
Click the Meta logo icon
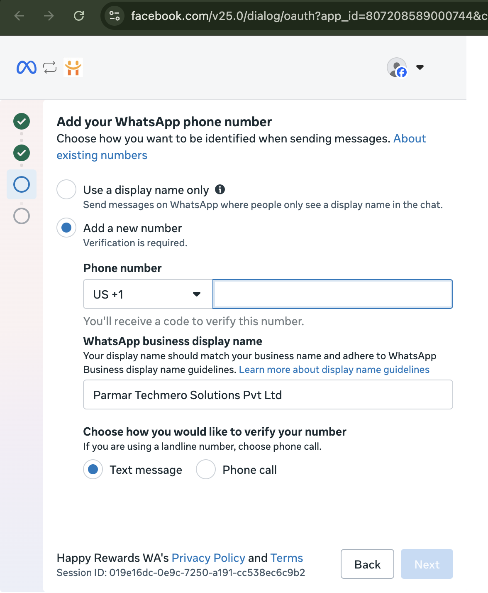click(x=27, y=67)
